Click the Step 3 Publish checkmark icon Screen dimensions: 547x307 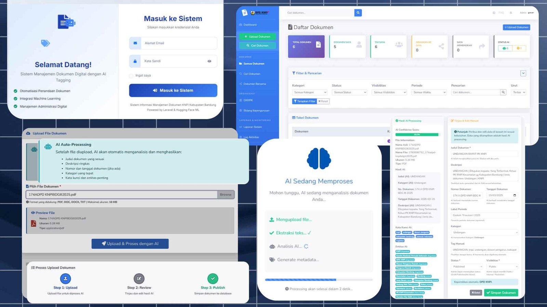point(213,279)
